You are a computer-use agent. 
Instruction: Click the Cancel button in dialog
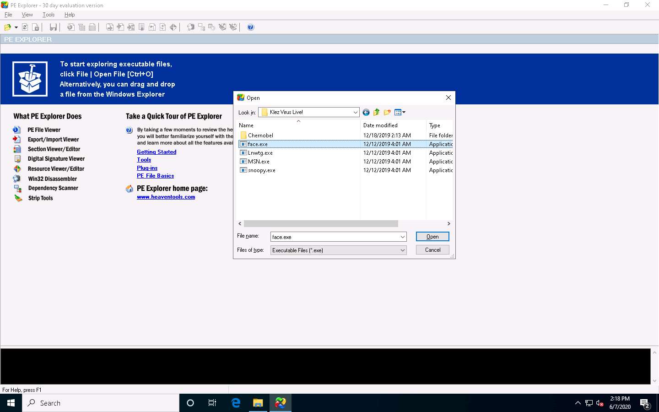[x=432, y=250]
